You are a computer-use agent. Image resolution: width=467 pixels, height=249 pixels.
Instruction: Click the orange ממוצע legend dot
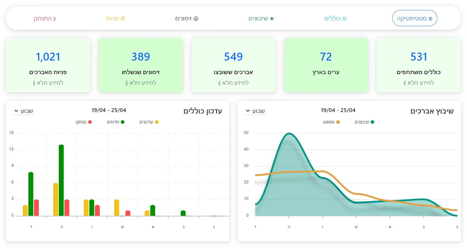pyautogui.click(x=338, y=122)
